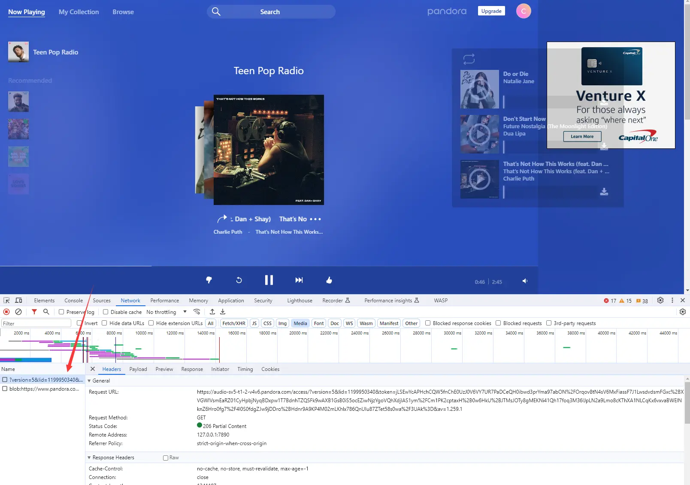Pause the current song with pause button
Image resolution: width=690 pixels, height=485 pixels.
[x=269, y=280]
